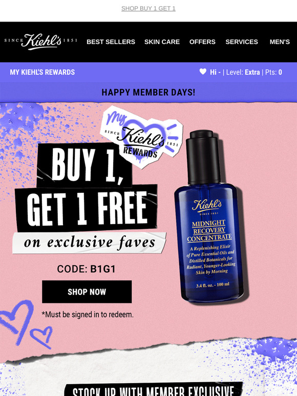Click the Kiehl's Since 1851 header logo

tap(40, 41)
